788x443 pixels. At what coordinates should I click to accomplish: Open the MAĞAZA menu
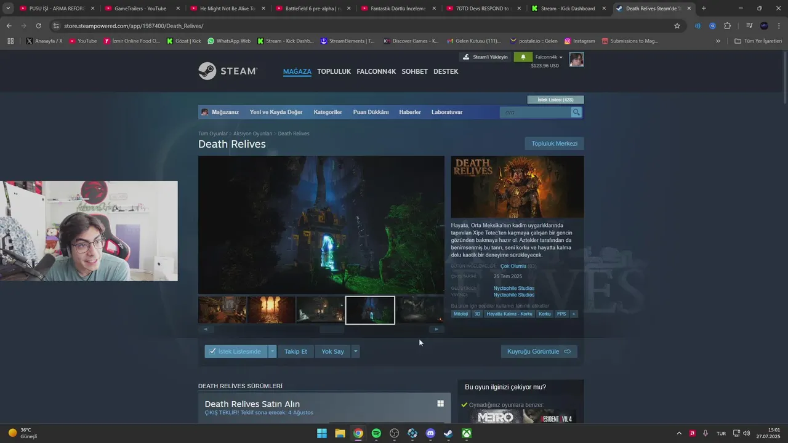[297, 71]
